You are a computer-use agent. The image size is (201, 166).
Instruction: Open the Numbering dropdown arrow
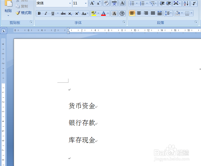[x=147, y=3]
